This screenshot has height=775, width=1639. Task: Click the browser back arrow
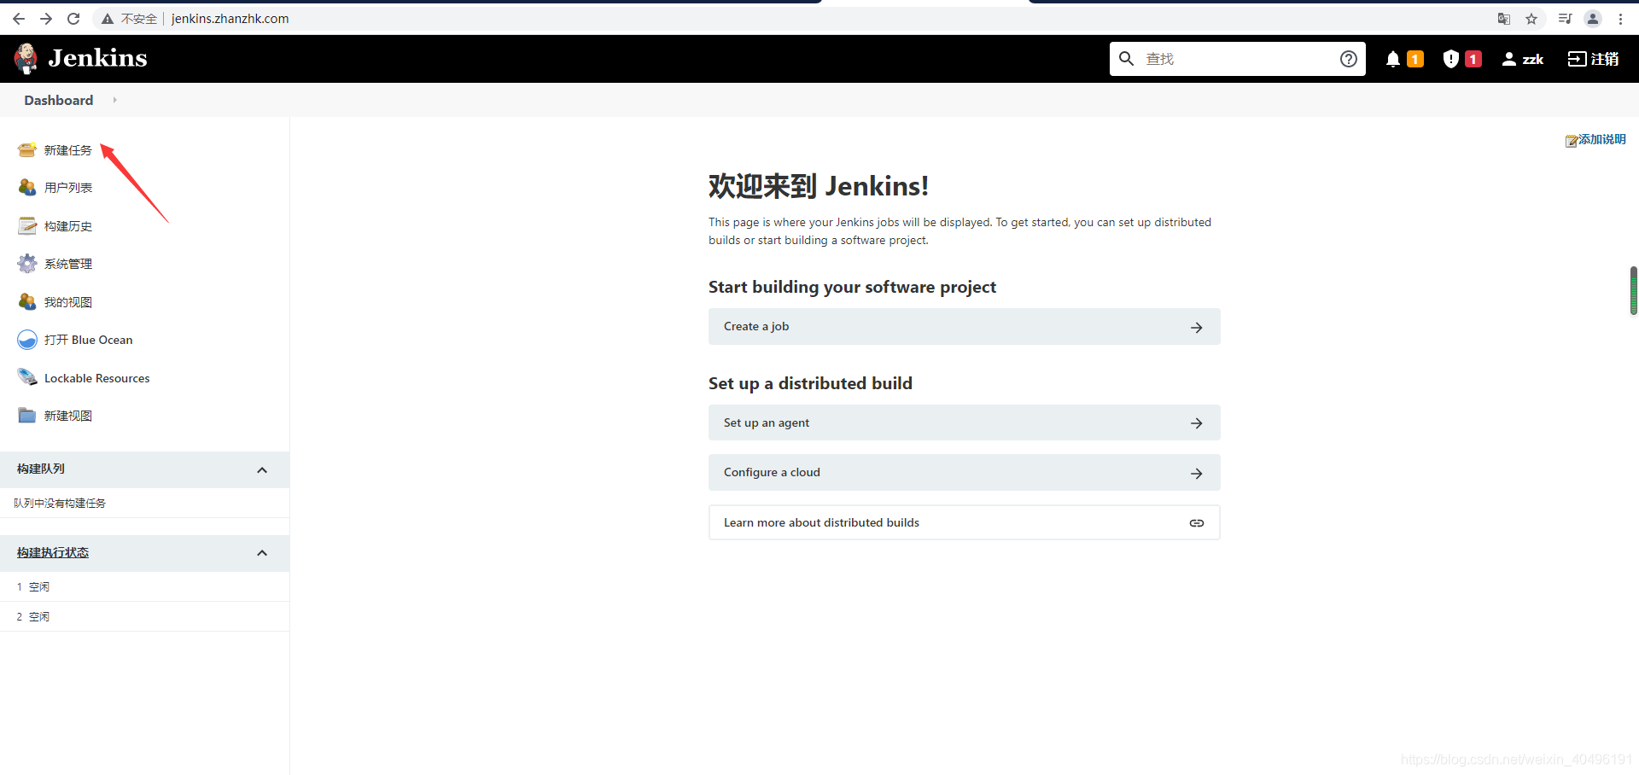19,19
